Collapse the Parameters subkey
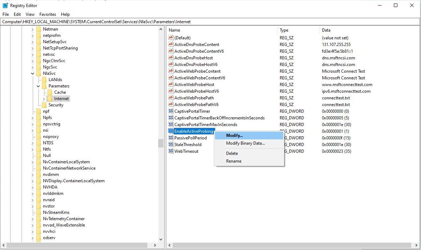The image size is (421, 250). [x=38, y=86]
